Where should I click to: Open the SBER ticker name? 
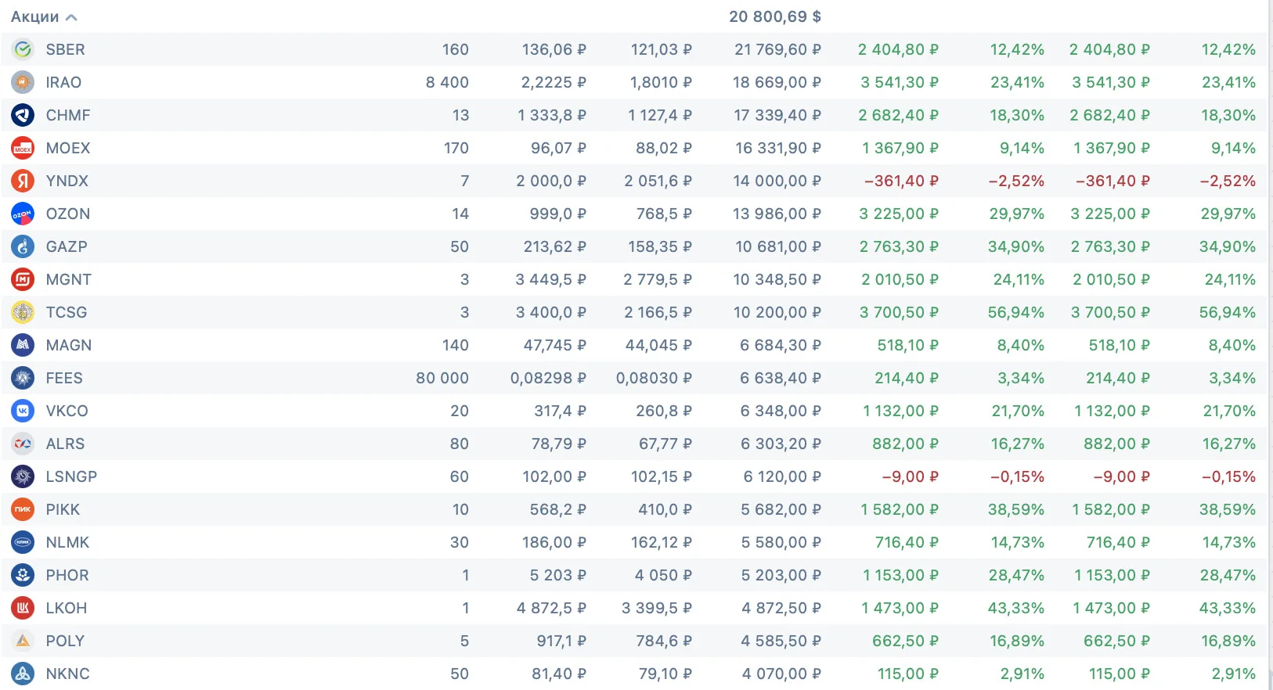point(65,49)
